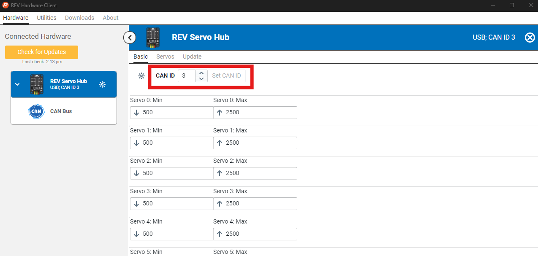538x256 pixels.
Task: Click the Servo Hub image in the header
Action: tap(153, 38)
